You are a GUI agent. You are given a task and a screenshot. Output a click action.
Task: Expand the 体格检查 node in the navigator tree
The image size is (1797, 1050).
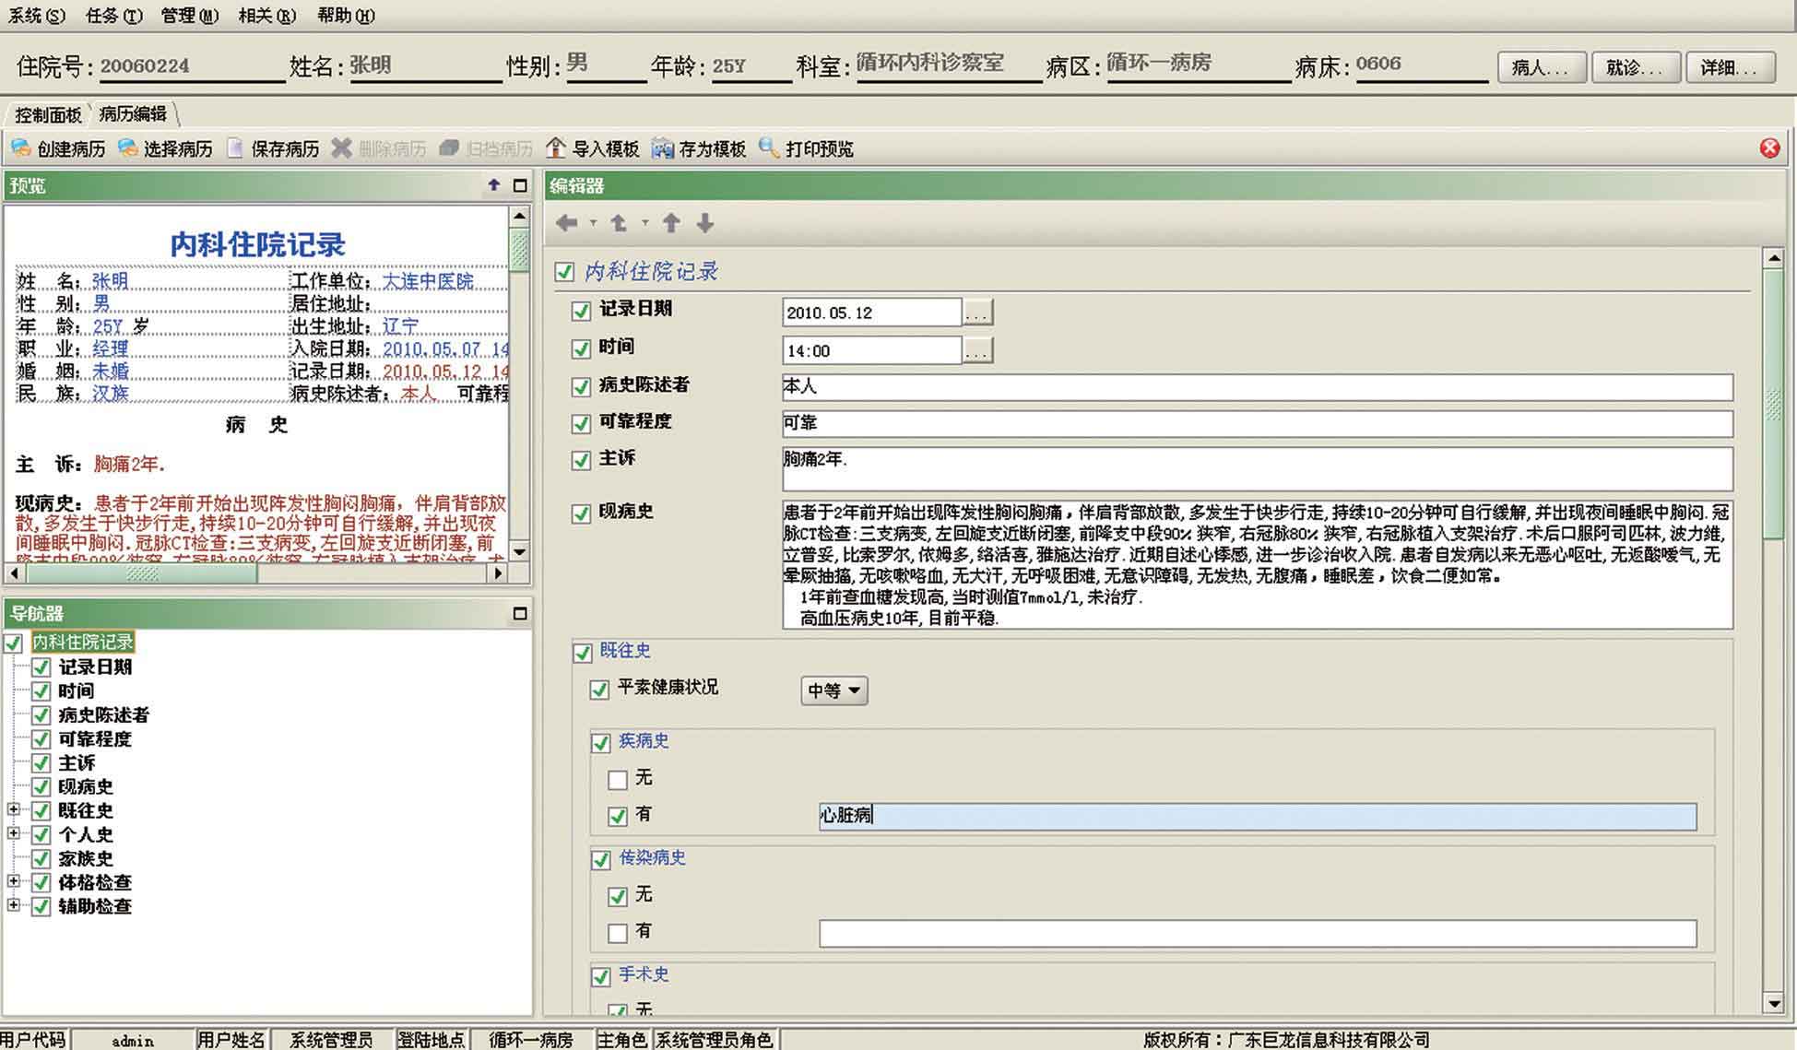14,881
